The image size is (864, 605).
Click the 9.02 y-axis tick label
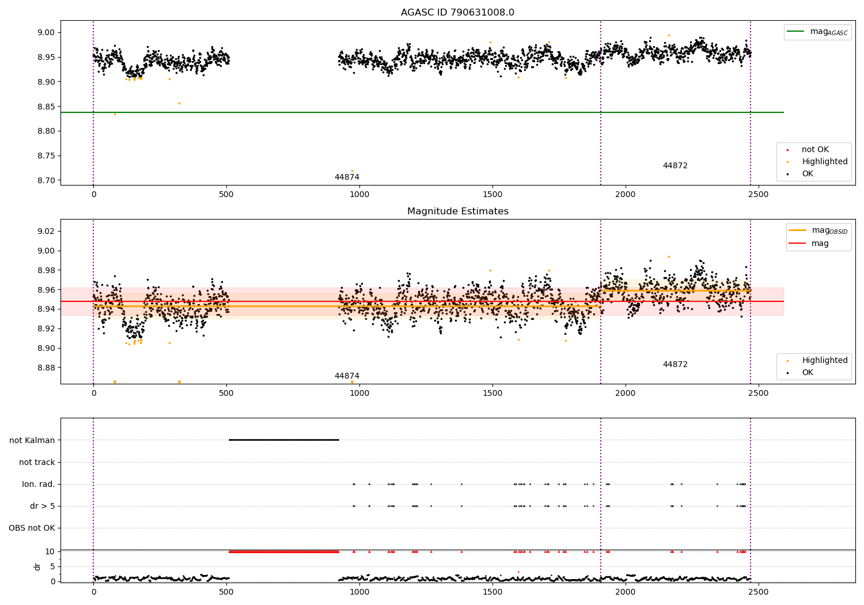45,232
